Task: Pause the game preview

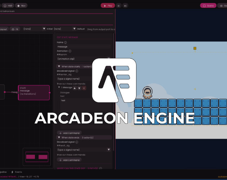Action: point(119,6)
